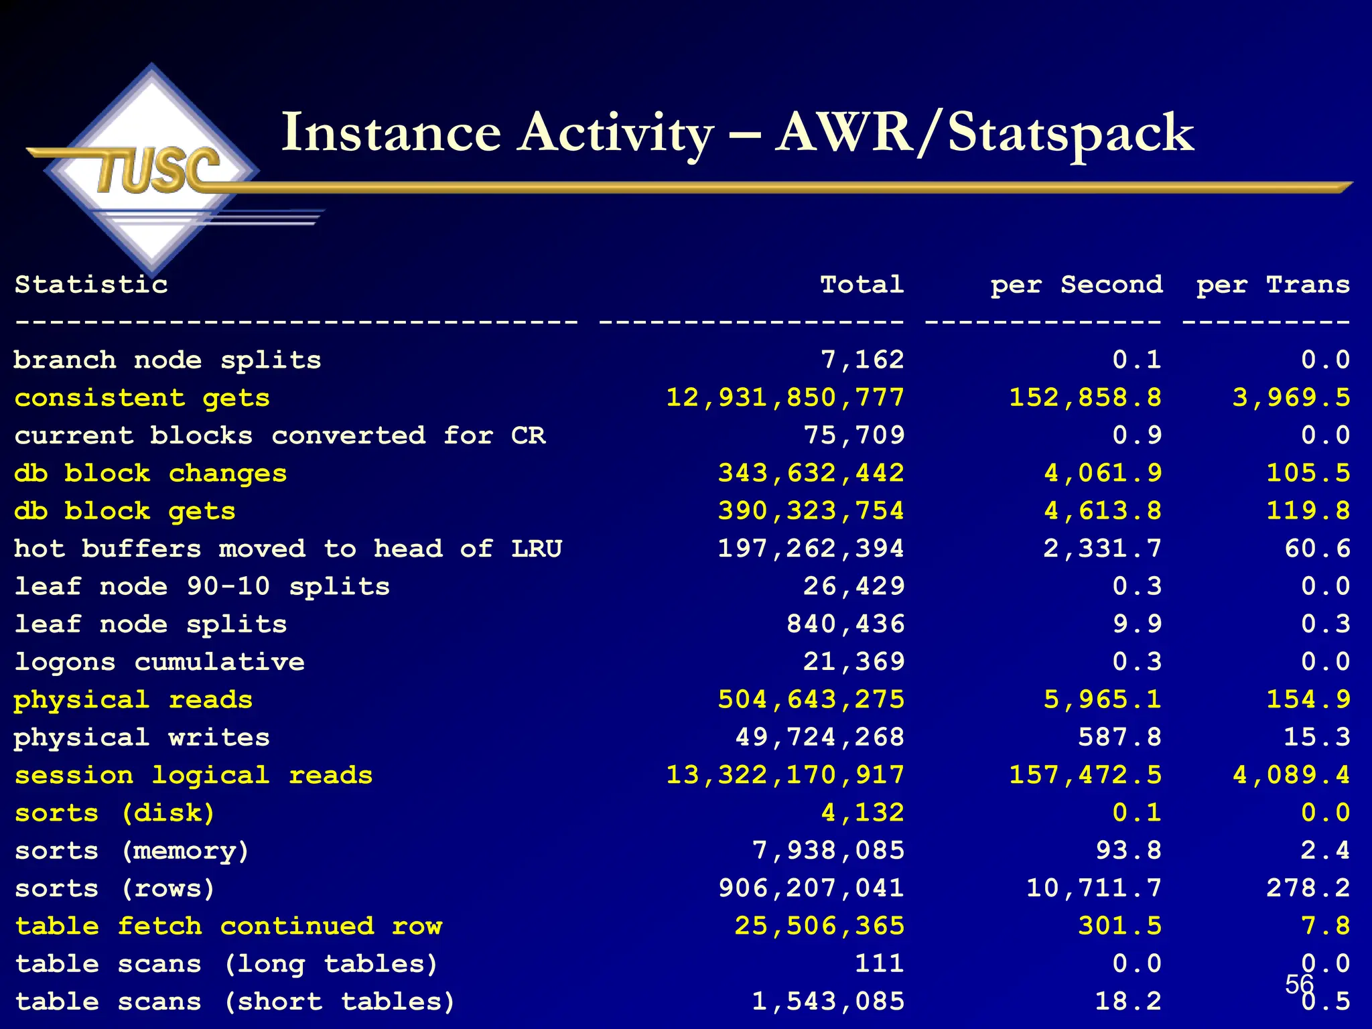Click total value 49,724,268
This screenshot has height=1029, width=1372.
point(820,738)
